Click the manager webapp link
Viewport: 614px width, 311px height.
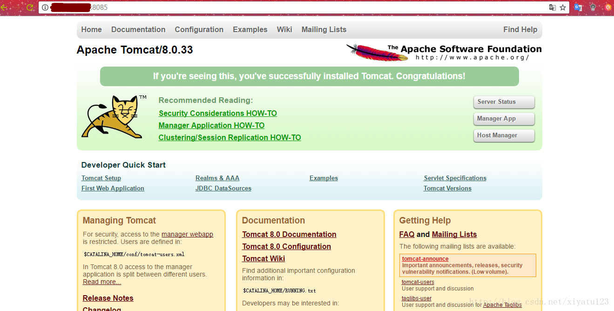[x=187, y=234]
